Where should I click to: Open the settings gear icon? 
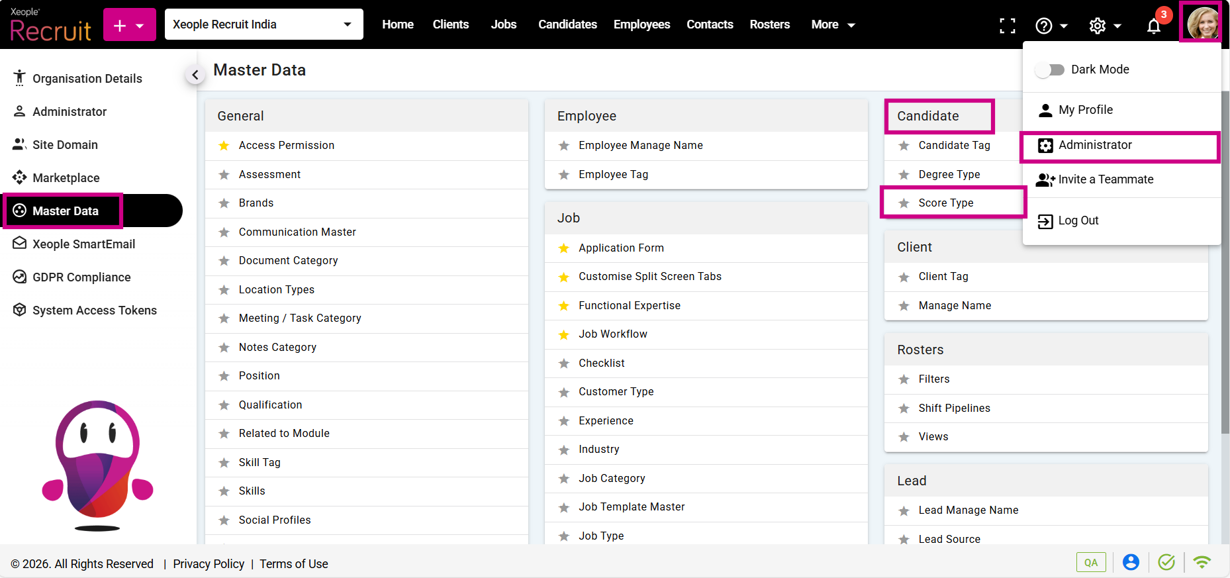point(1098,26)
